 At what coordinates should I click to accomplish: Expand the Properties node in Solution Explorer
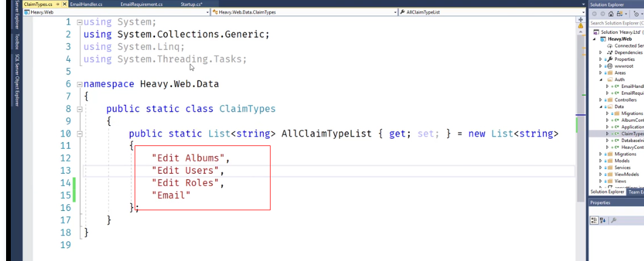click(x=601, y=59)
